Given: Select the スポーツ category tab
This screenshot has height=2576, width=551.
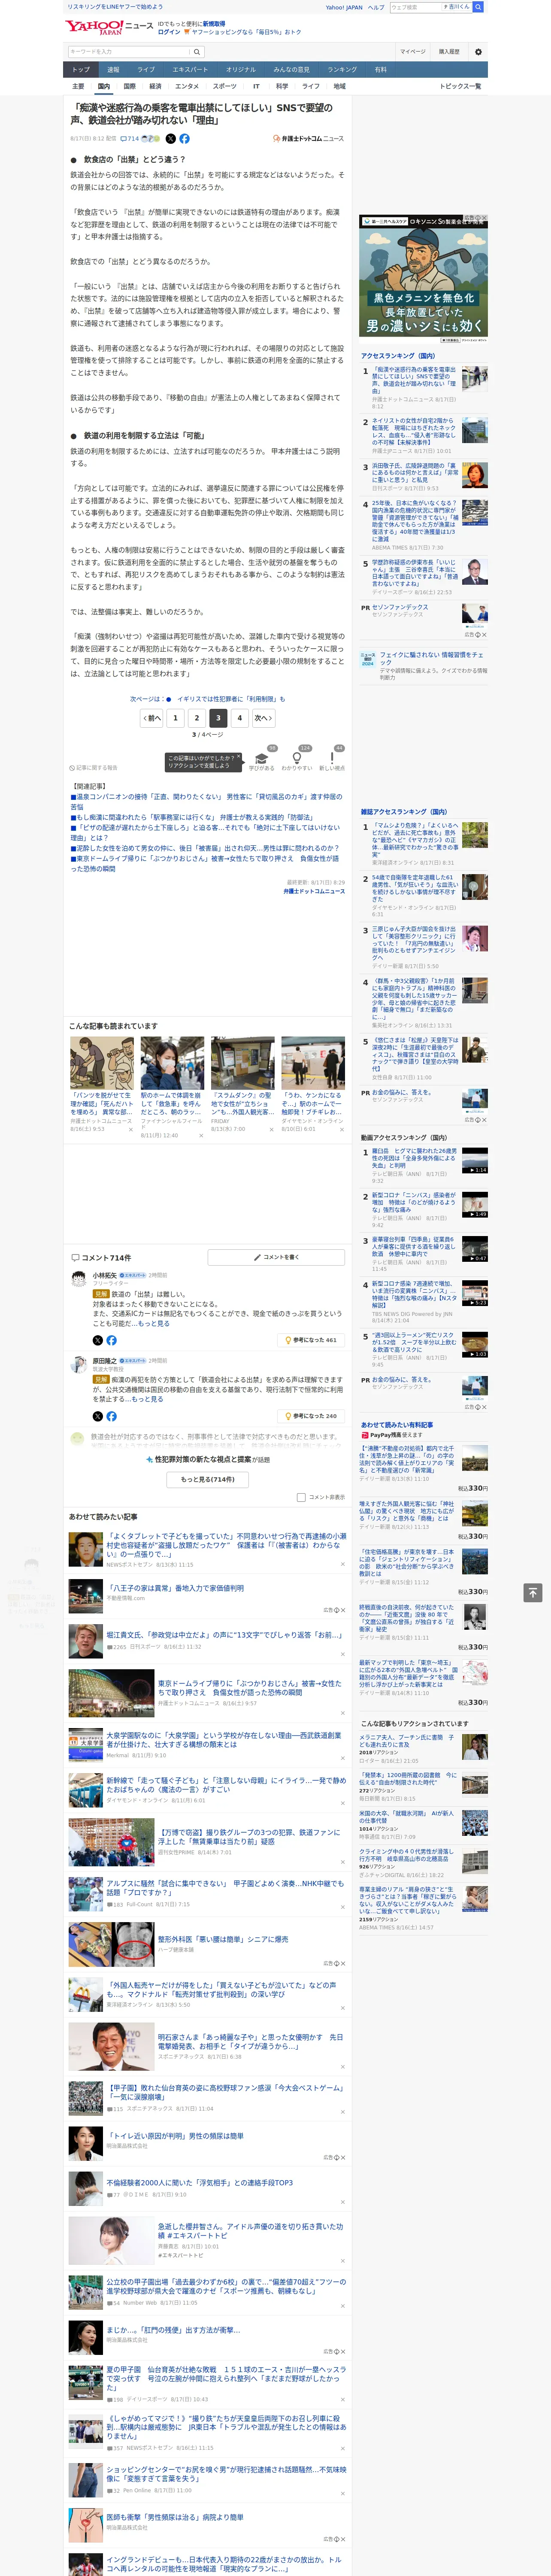Looking at the screenshot, I should (224, 86).
